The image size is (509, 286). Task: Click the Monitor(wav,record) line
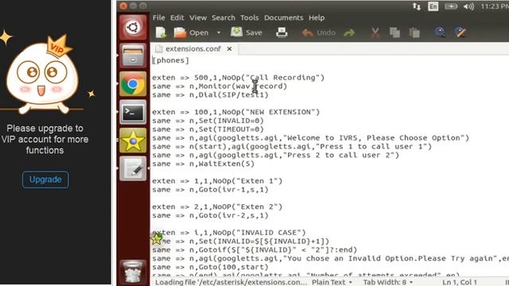coord(220,87)
